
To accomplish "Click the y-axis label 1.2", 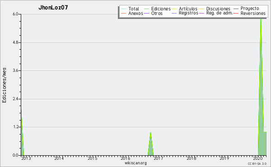I will tap(15, 127).
